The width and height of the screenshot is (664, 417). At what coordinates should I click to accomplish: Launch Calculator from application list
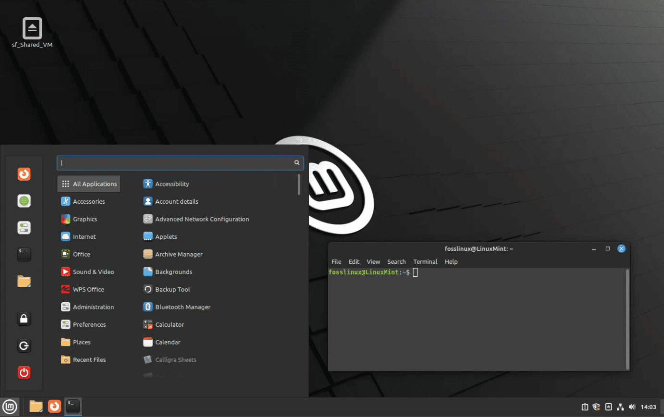(164, 324)
